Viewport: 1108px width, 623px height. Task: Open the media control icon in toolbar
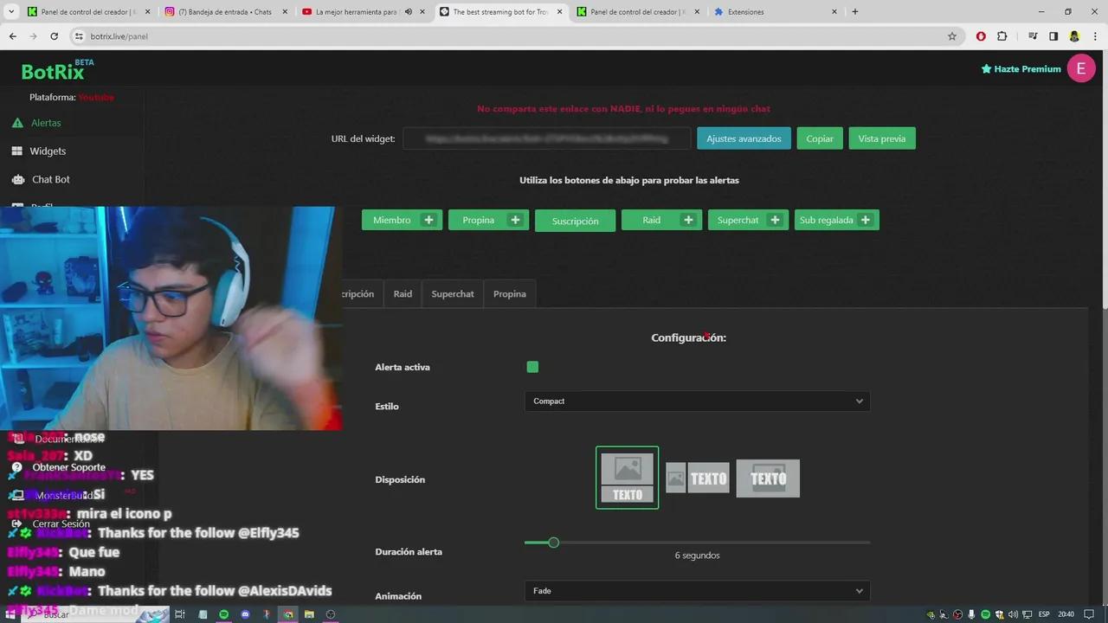click(1033, 36)
